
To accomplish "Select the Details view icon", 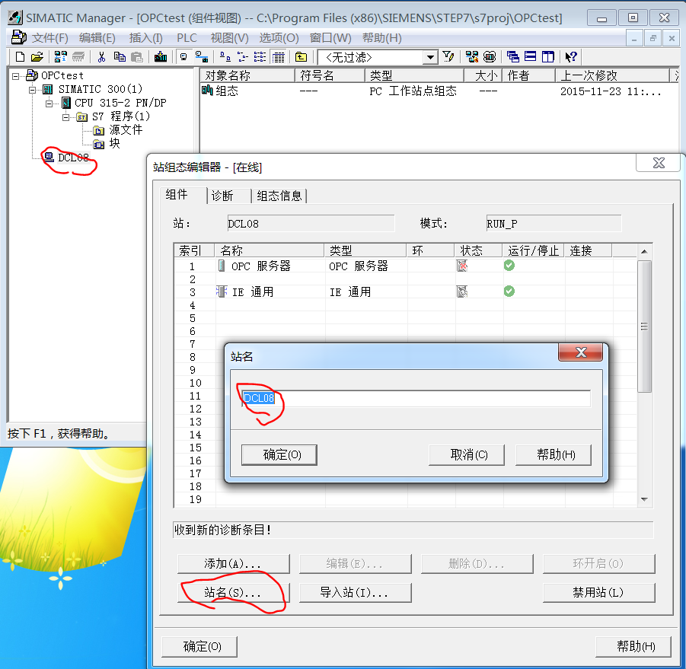I will click(278, 57).
